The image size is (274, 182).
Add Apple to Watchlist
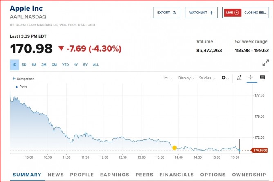201,13
